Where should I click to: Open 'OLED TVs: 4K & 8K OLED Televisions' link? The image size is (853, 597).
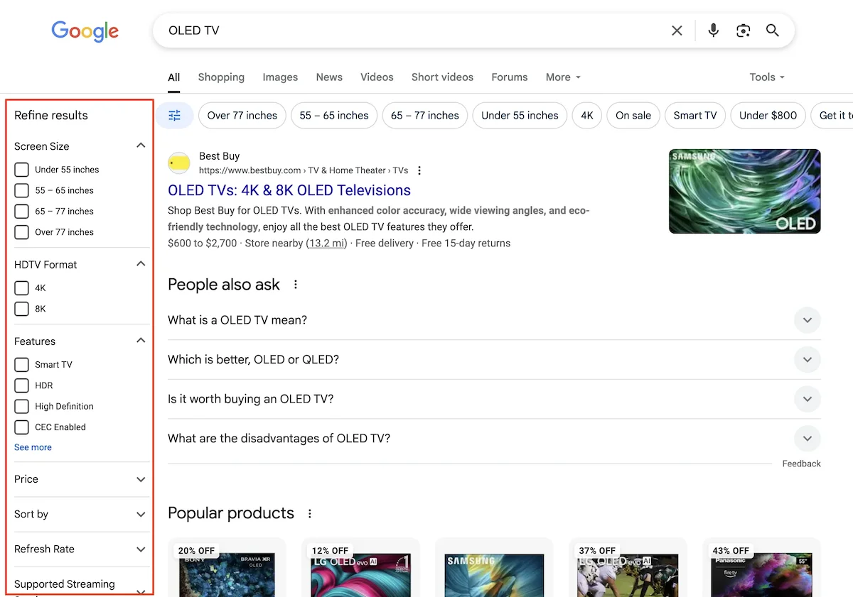tap(289, 190)
